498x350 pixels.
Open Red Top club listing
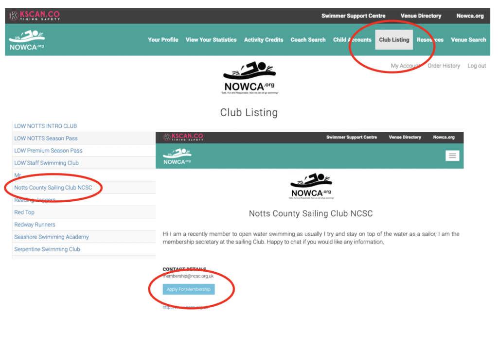coord(24,212)
